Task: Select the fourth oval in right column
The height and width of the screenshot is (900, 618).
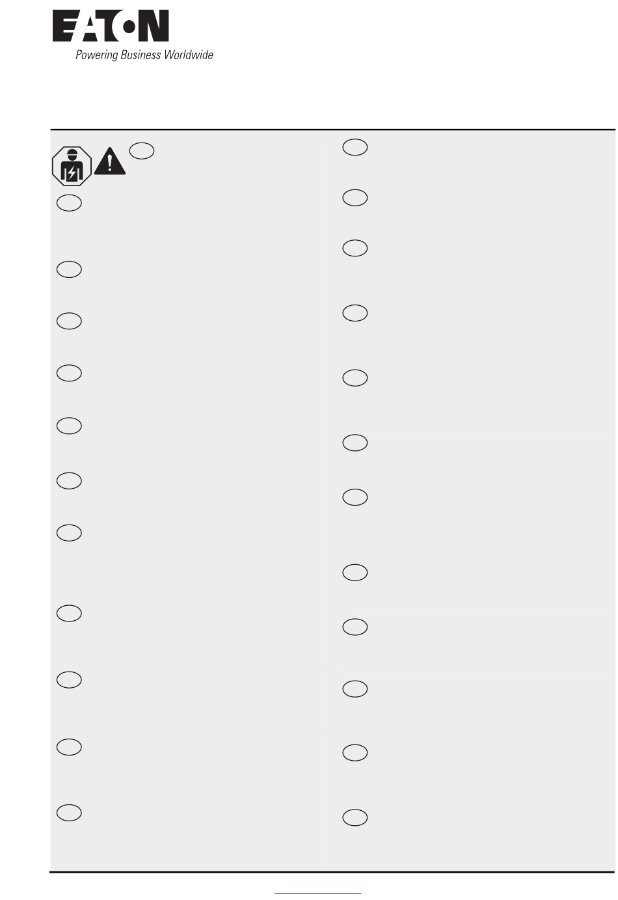Action: [355, 314]
